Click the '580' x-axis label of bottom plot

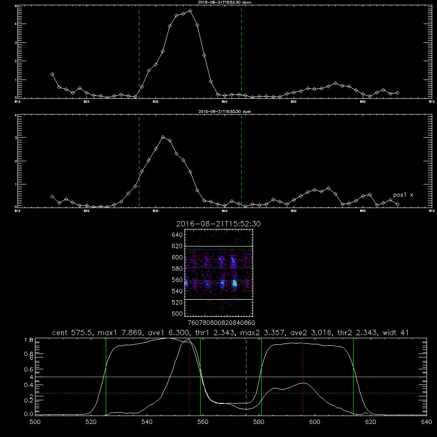tap(259, 422)
